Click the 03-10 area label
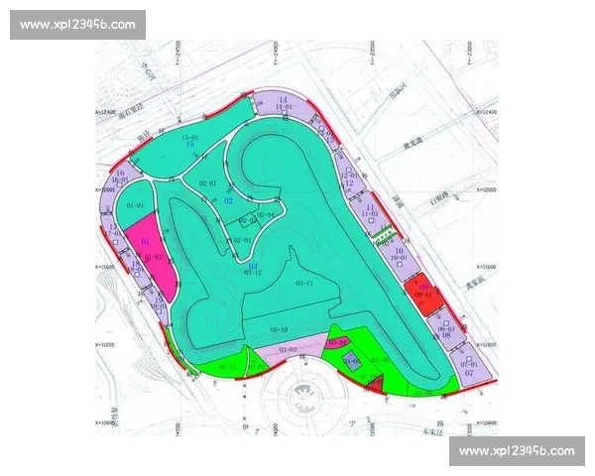The height and width of the screenshot is (476, 595). 279,329
